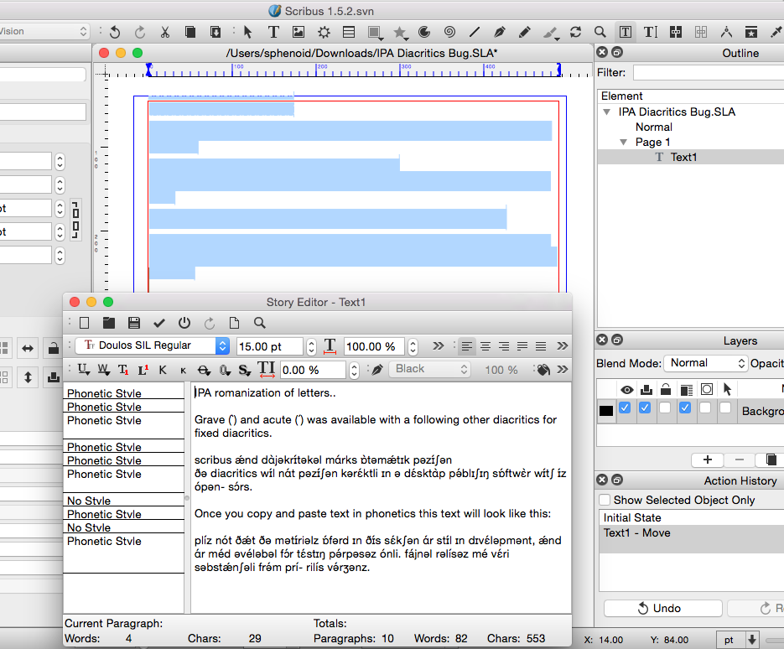
Task: Click the Rotate item tool
Action: [x=575, y=32]
